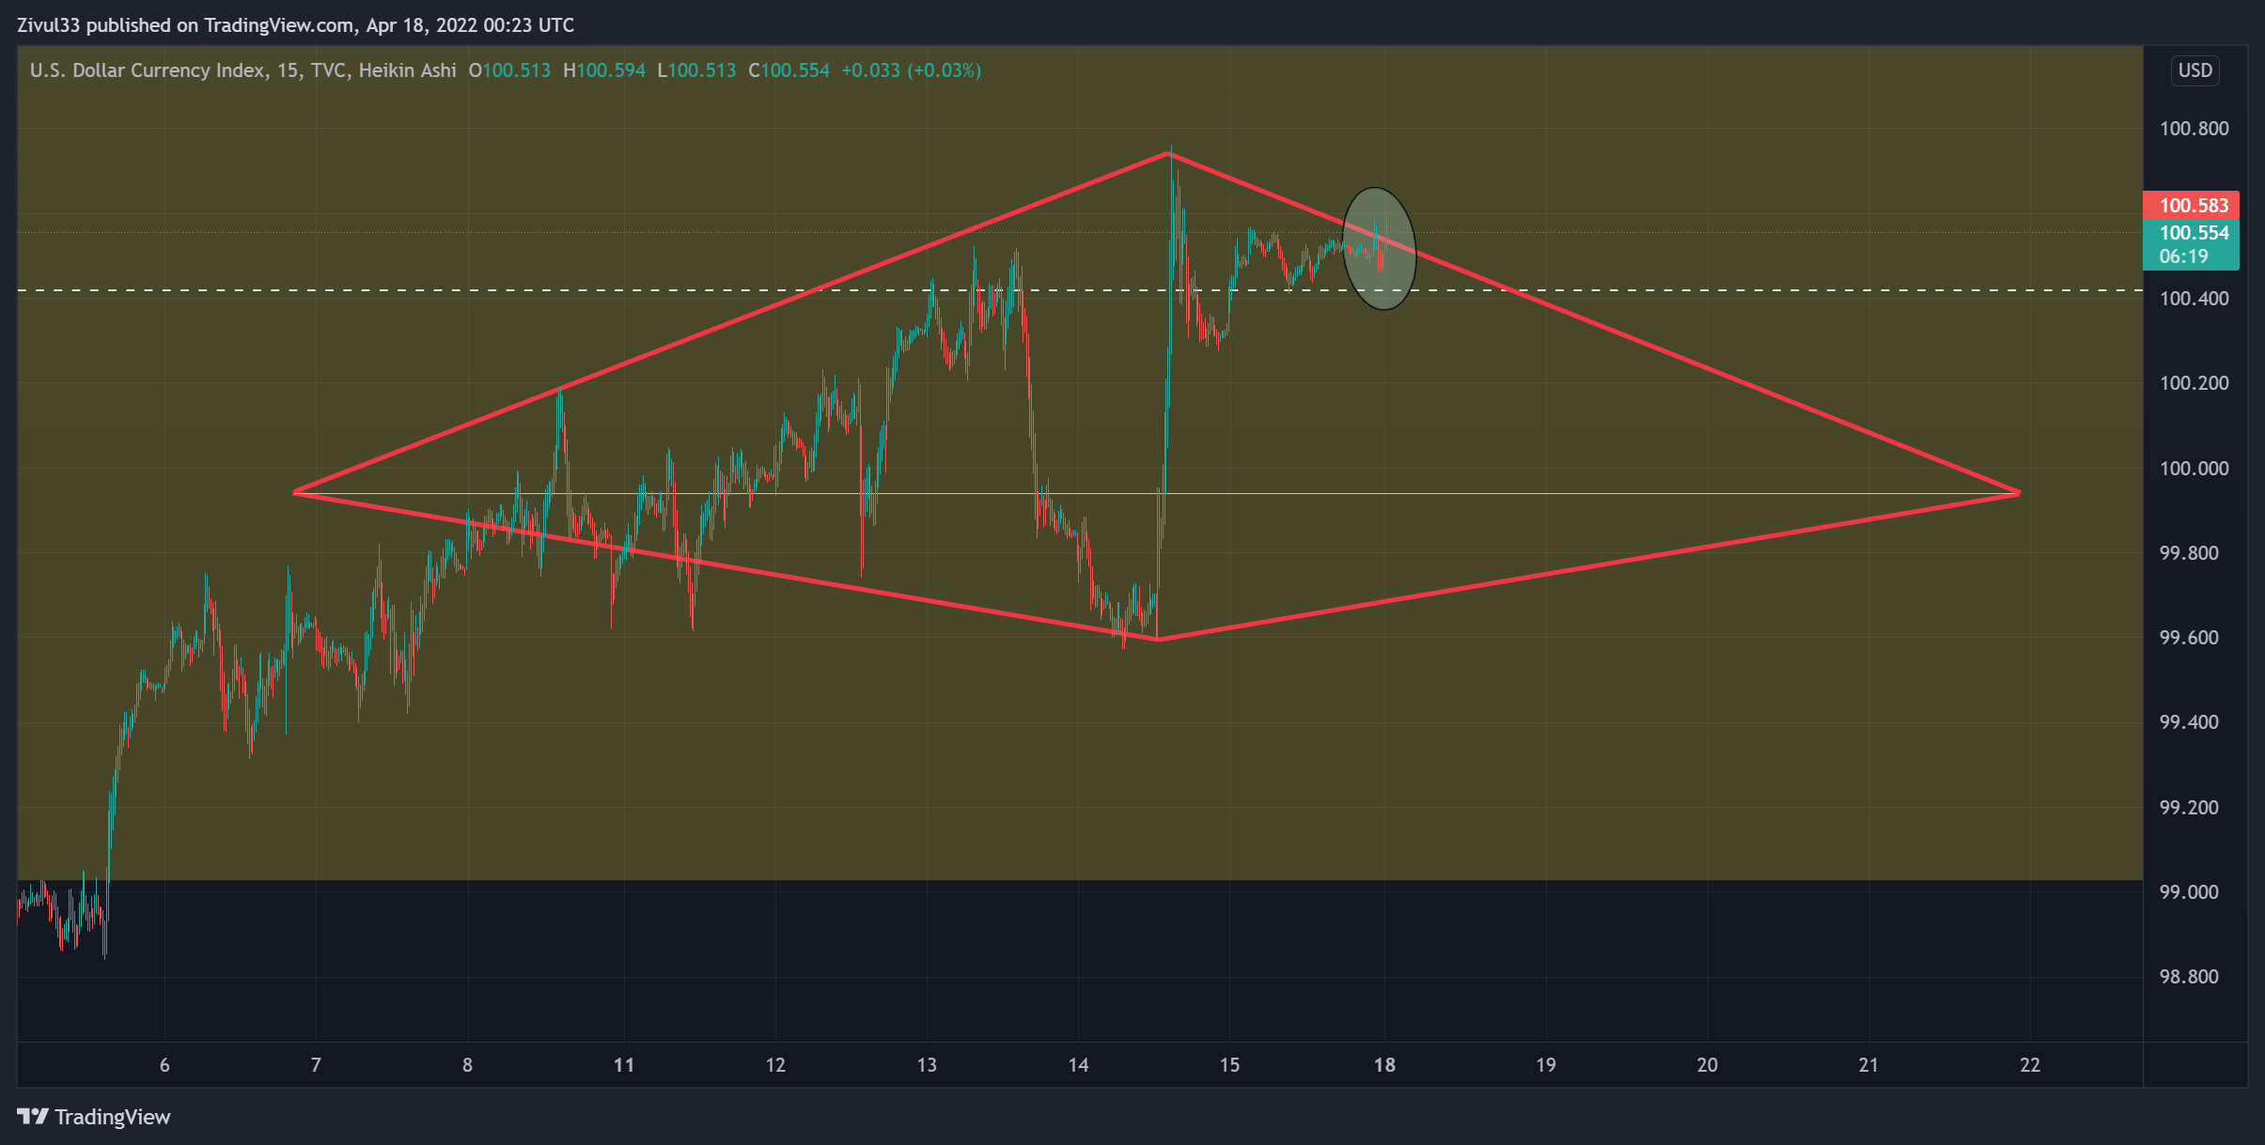Viewport: 2265px width, 1145px height.
Task: Click the Zivul33 published on TradingView.com header
Action: 295,25
